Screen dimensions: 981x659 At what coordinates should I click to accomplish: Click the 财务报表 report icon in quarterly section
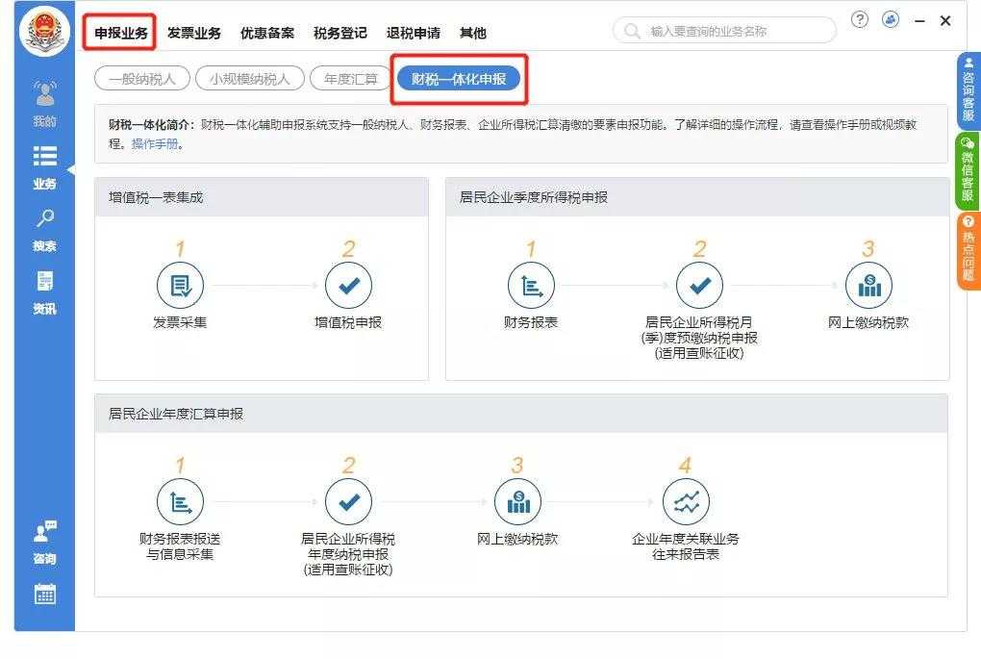coord(532,285)
